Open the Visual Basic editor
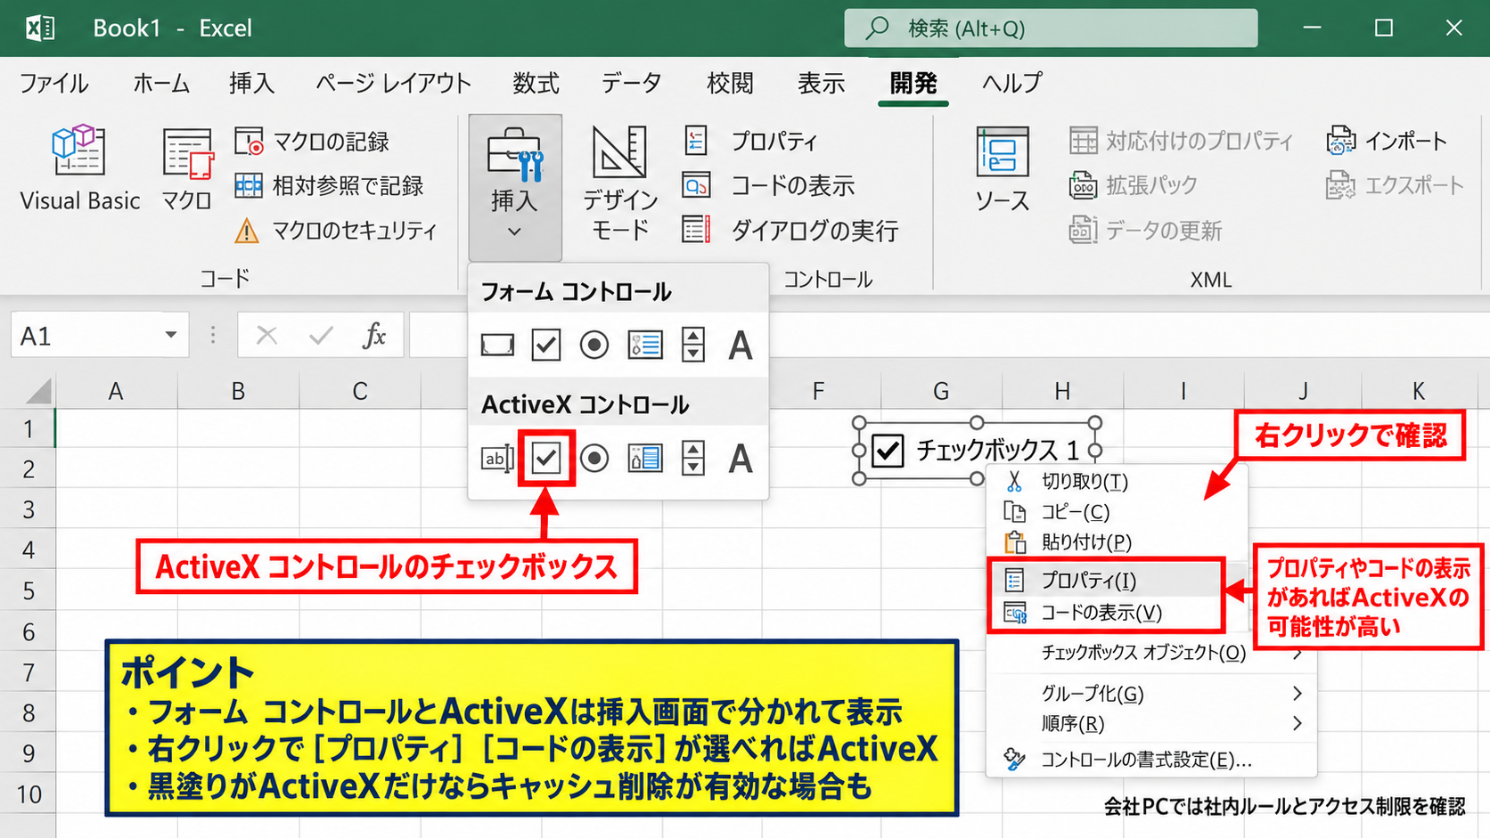 pos(79,169)
